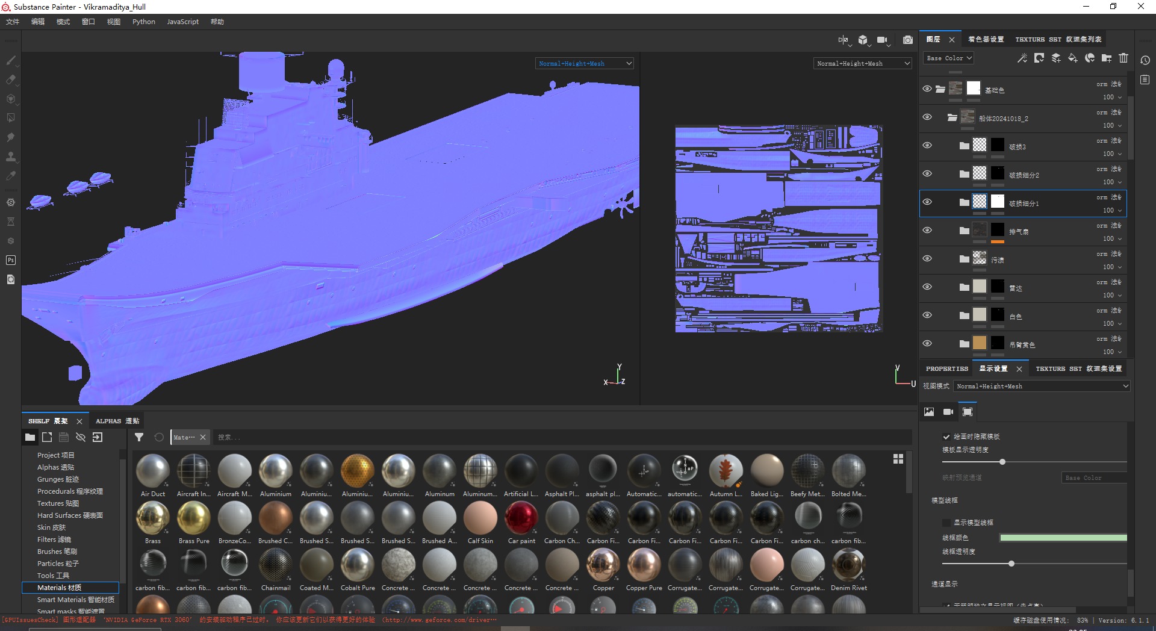The width and height of the screenshot is (1156, 631).
Task: Open the 文件 menu
Action: (x=13, y=22)
